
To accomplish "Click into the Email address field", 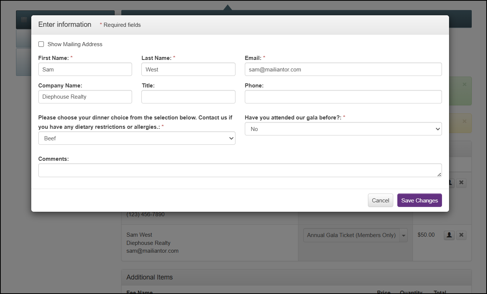I will coord(343,69).
